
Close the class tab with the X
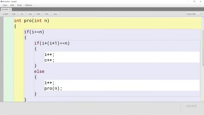(x=10, y=9)
